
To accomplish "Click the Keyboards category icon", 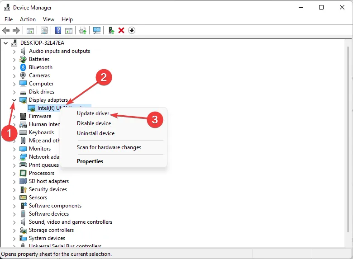I will click(x=23, y=132).
